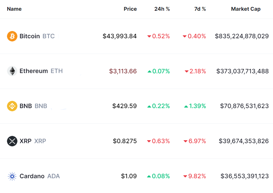Click the XRP black logo icon
273x193 pixels.
click(x=12, y=141)
